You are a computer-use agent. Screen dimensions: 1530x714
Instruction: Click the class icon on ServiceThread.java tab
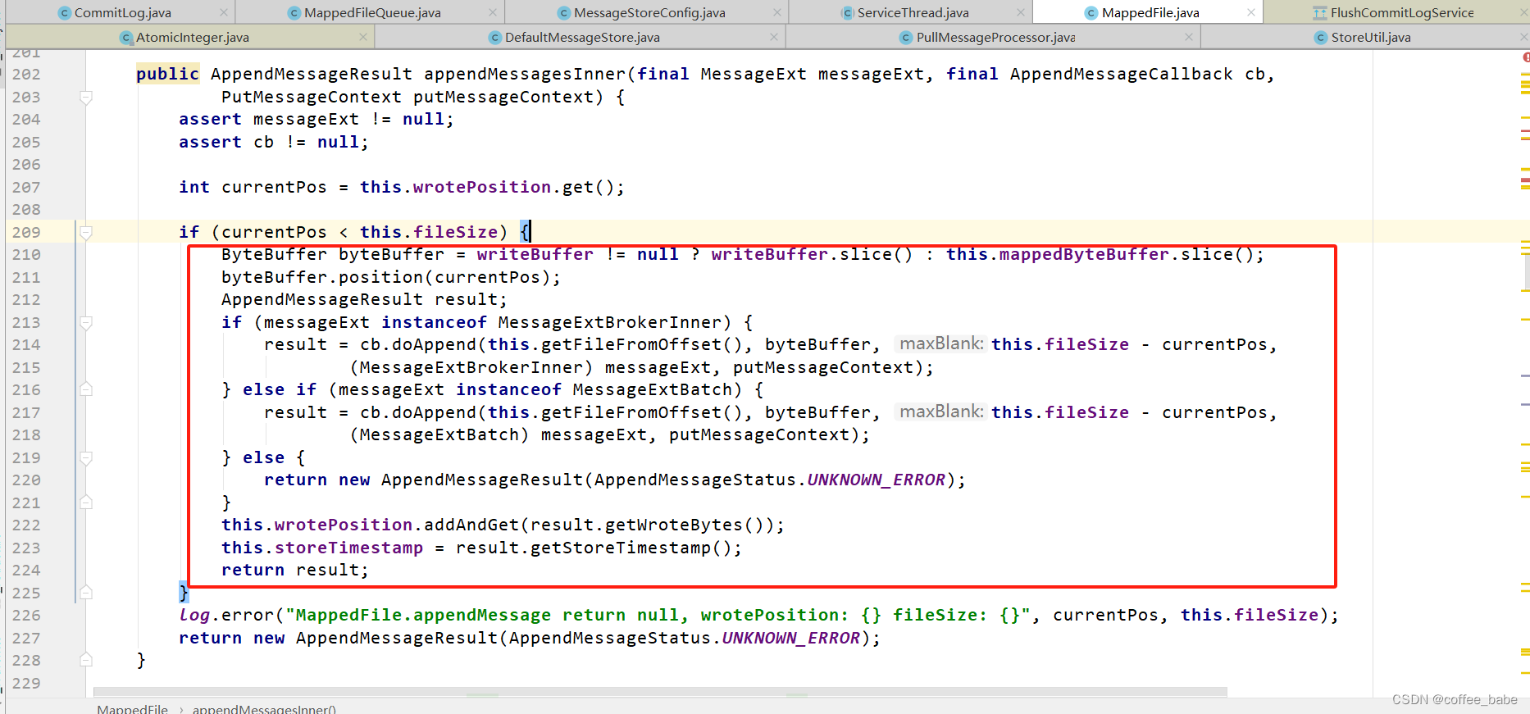tap(848, 13)
